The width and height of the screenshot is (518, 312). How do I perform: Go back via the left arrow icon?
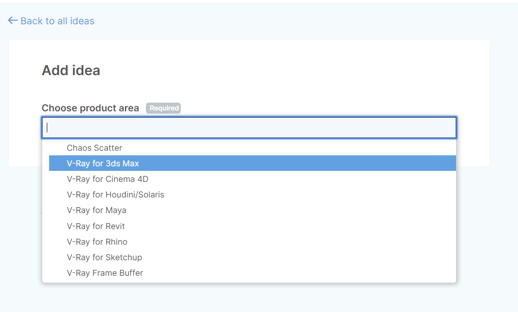(12, 21)
